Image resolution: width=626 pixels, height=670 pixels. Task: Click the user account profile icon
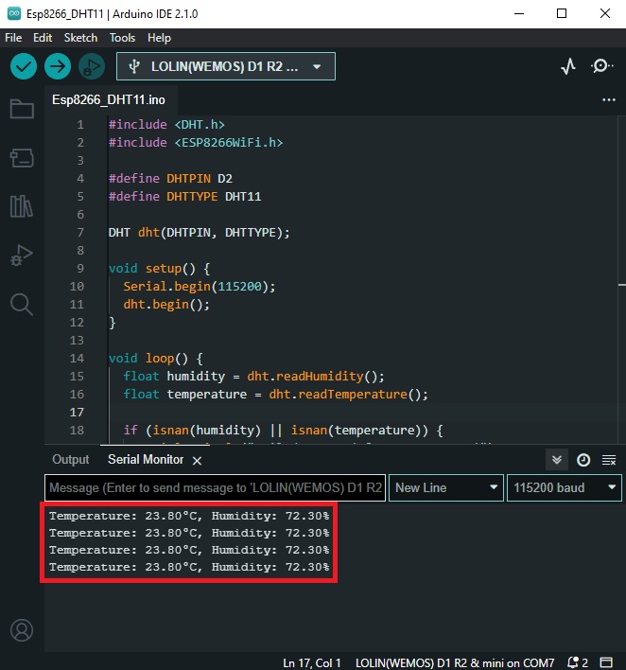coord(22,630)
